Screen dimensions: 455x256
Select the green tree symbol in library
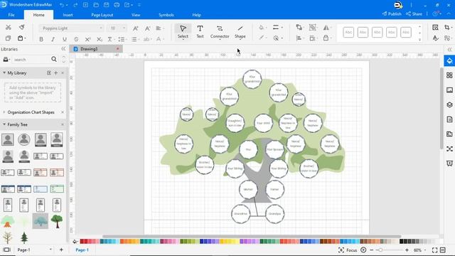pyautogui.click(x=57, y=221)
